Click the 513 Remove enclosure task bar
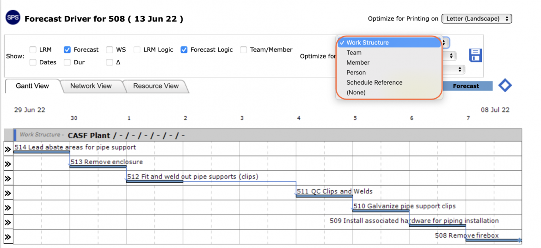Image resolution: width=541 pixels, height=248 pixels. pos(98,167)
